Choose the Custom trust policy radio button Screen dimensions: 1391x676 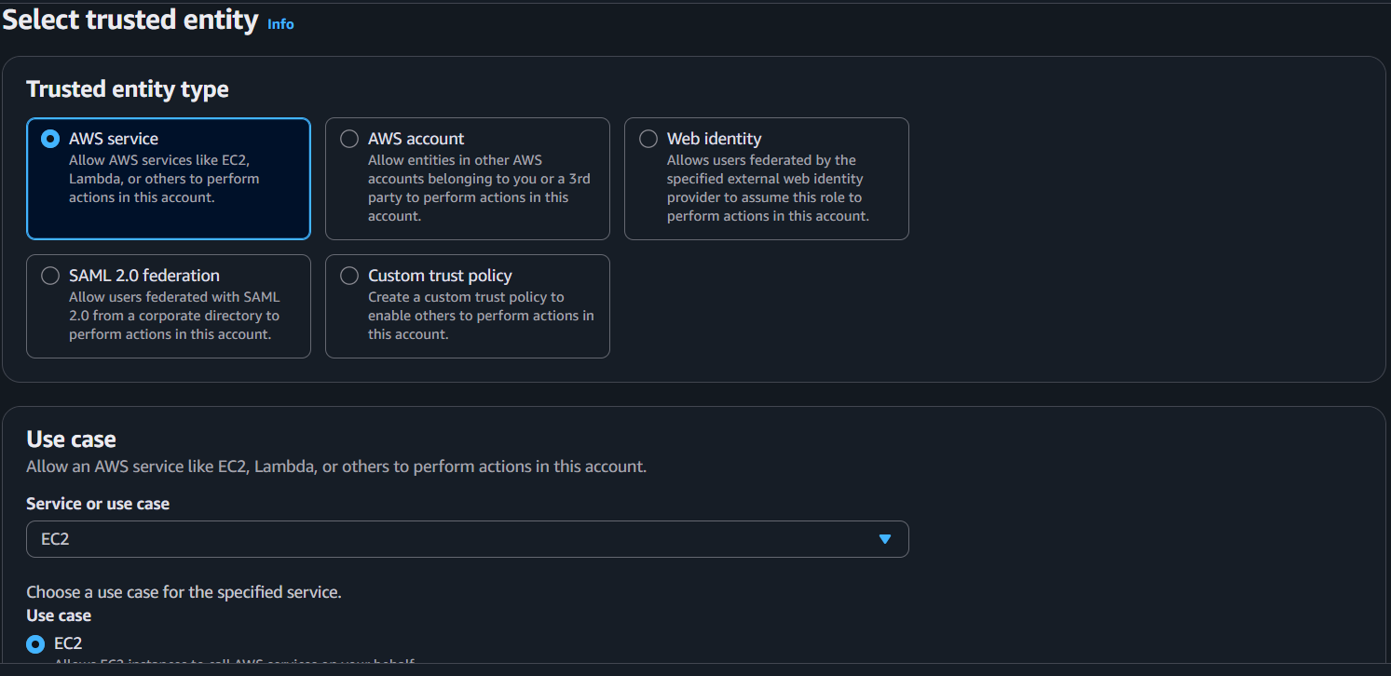tap(349, 276)
